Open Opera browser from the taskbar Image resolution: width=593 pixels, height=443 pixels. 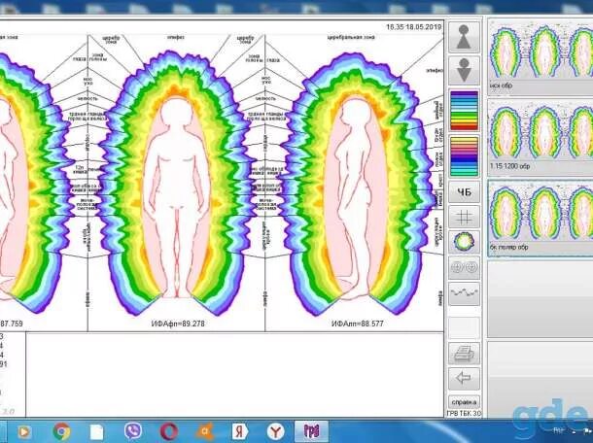click(169, 431)
